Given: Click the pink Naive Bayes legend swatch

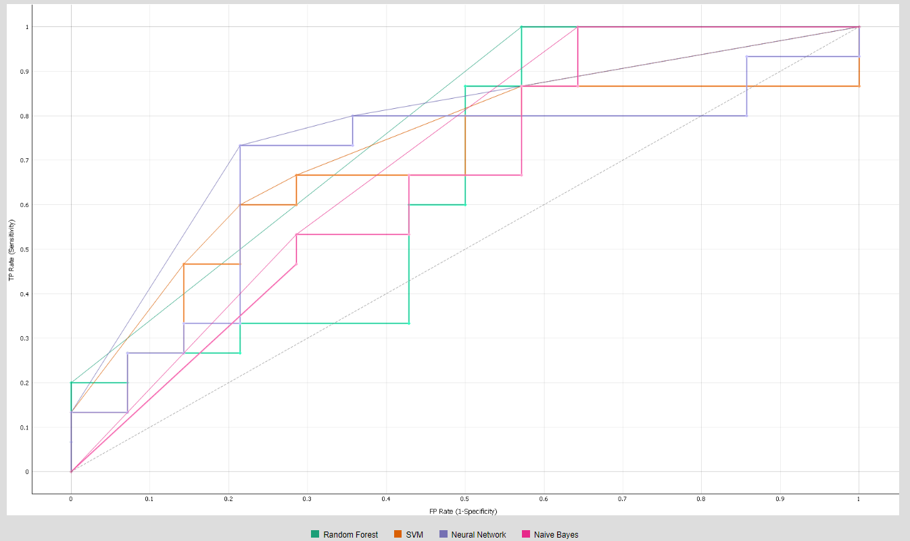Looking at the screenshot, I should [526, 534].
